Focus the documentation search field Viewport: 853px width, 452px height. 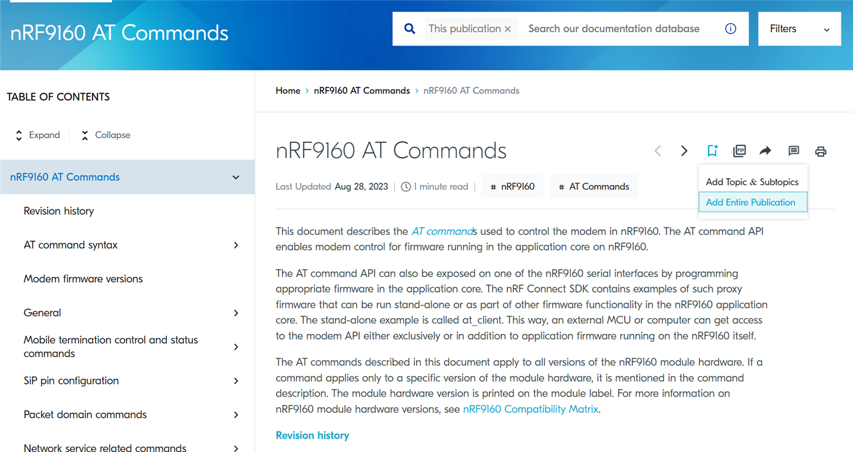point(614,29)
